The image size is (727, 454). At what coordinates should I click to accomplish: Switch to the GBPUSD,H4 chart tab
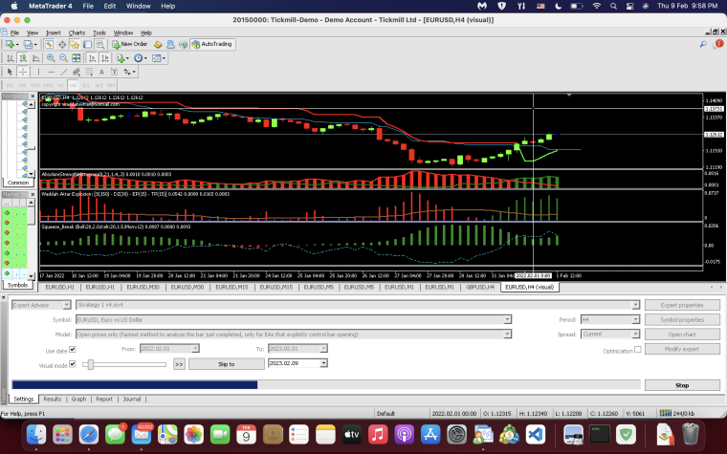coord(480,288)
